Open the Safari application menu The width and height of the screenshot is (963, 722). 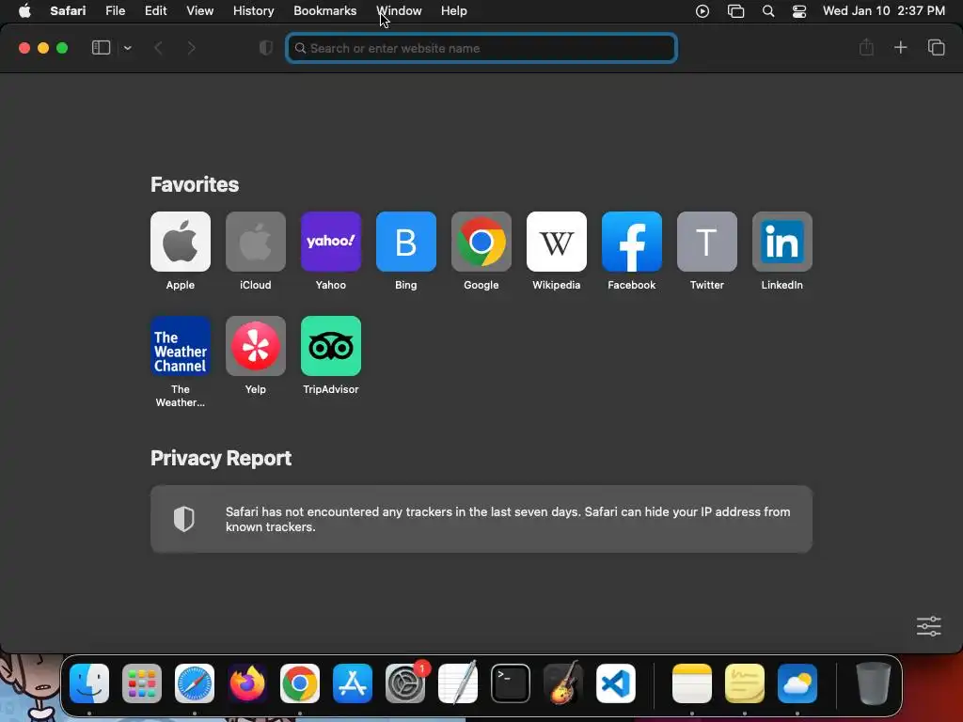pyautogui.click(x=68, y=11)
